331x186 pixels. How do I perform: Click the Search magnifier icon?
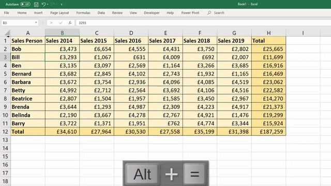[x=209, y=12]
